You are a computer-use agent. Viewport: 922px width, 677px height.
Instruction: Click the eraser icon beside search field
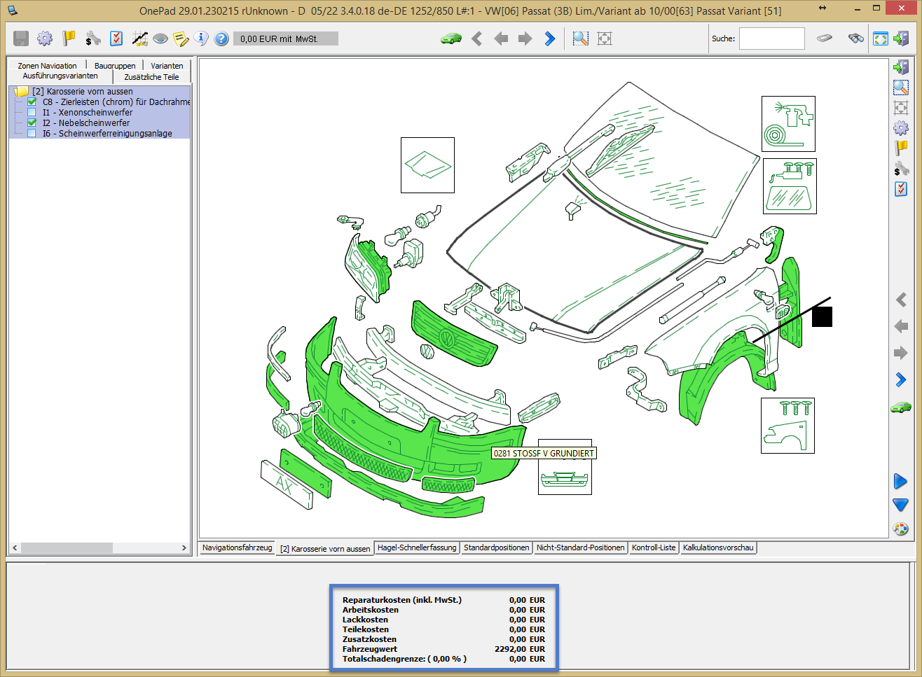(x=825, y=38)
